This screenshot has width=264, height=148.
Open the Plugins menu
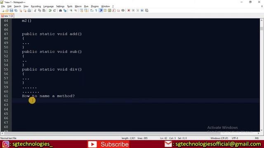tap(94, 7)
